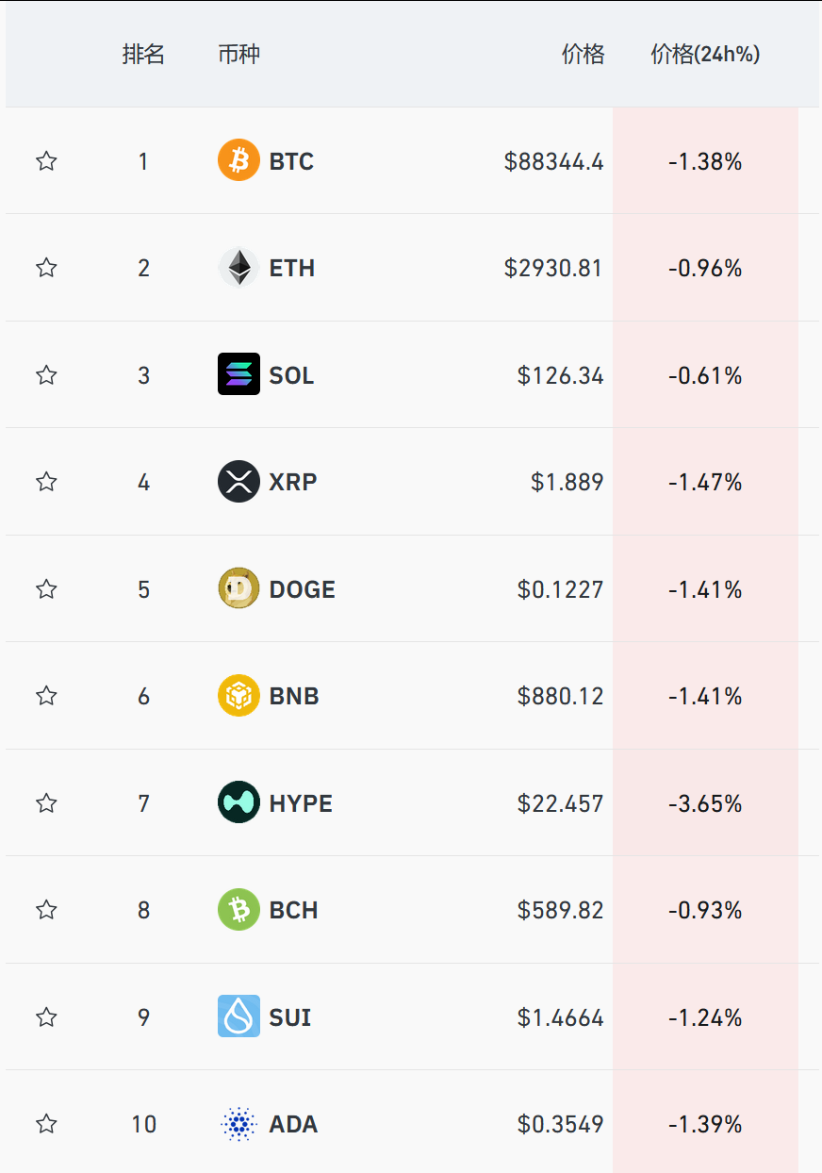Open the DOGE coin name link
The width and height of the screenshot is (822, 1173).
coord(302,589)
